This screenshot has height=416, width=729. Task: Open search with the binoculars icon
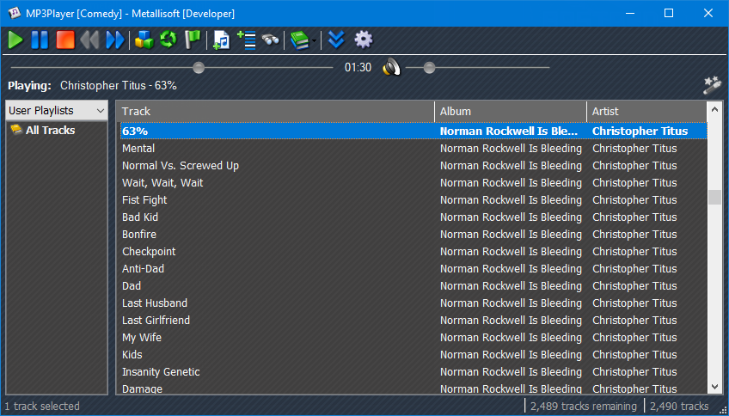pos(271,40)
